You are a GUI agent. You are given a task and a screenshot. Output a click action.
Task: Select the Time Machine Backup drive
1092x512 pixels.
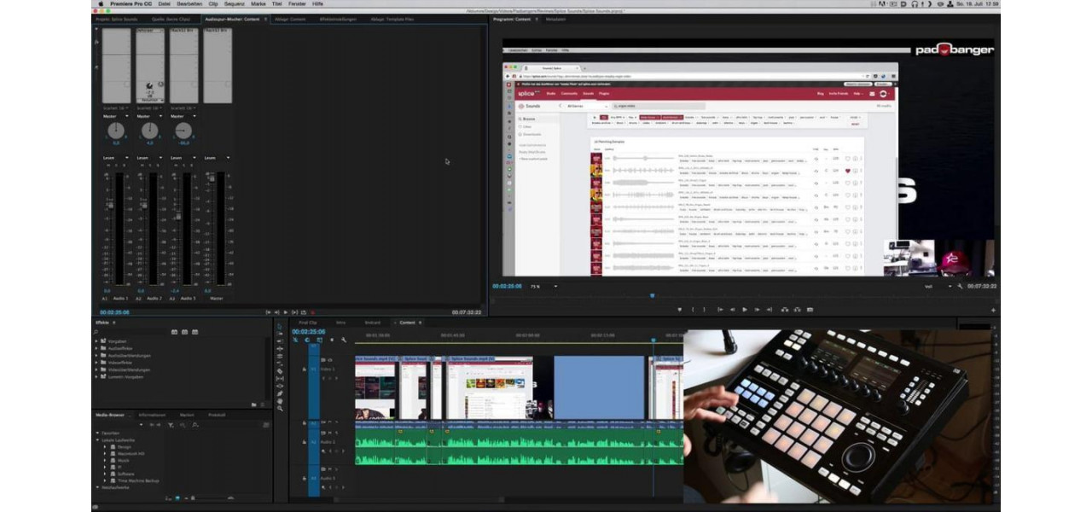tap(137, 481)
